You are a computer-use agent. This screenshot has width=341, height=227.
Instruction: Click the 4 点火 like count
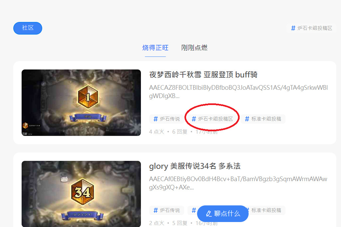(x=157, y=132)
